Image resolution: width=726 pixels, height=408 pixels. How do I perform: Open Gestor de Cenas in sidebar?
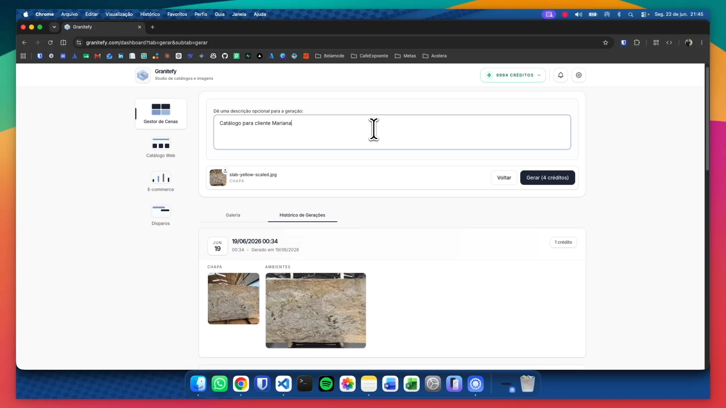[x=161, y=114]
